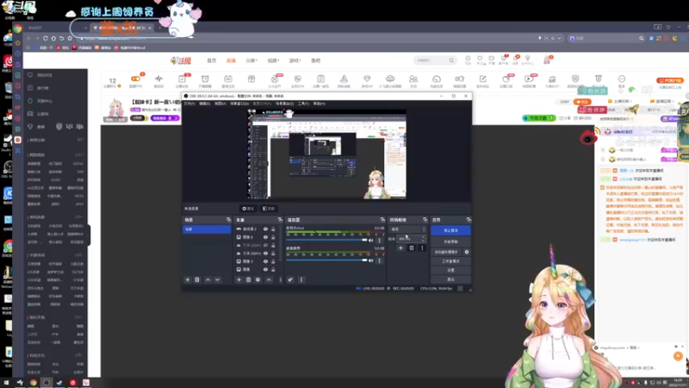Open the Windows Start menu

[6, 383]
